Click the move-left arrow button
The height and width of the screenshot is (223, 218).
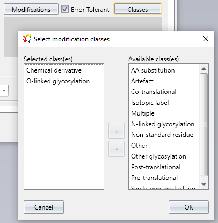tap(117, 149)
